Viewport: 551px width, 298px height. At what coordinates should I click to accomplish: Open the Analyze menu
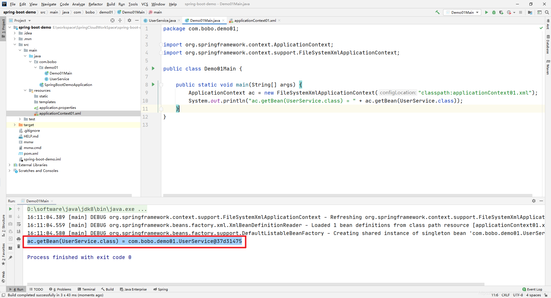coord(78,4)
